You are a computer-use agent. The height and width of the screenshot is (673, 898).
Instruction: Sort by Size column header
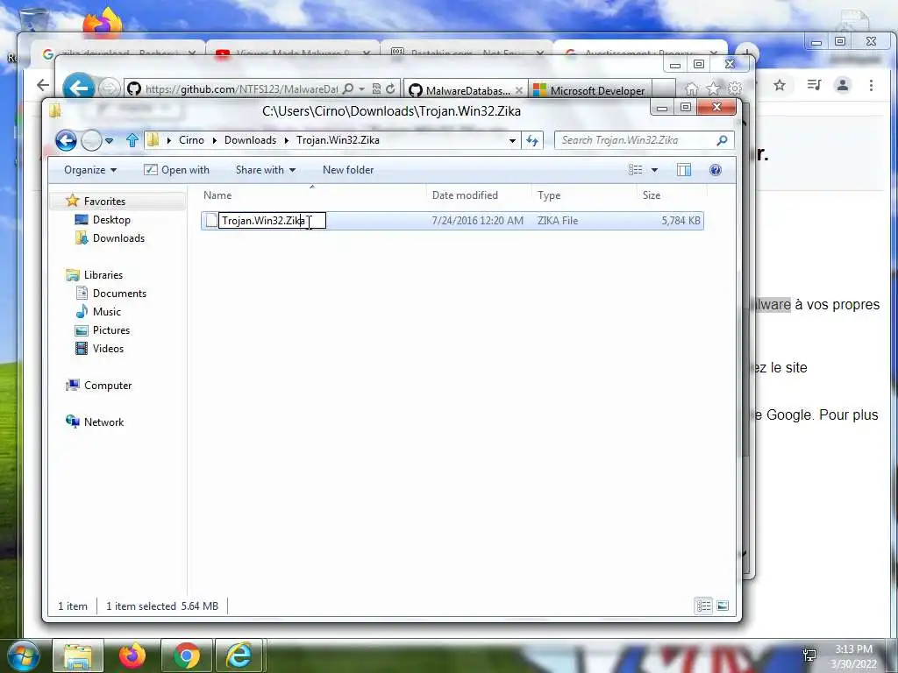pyautogui.click(x=671, y=195)
